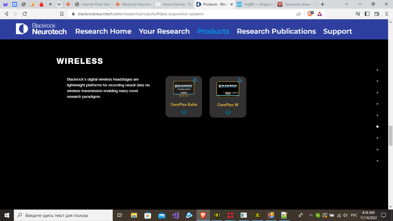The image size is (393, 221).
Task: Open the Your Research menu item
Action: pos(164,31)
